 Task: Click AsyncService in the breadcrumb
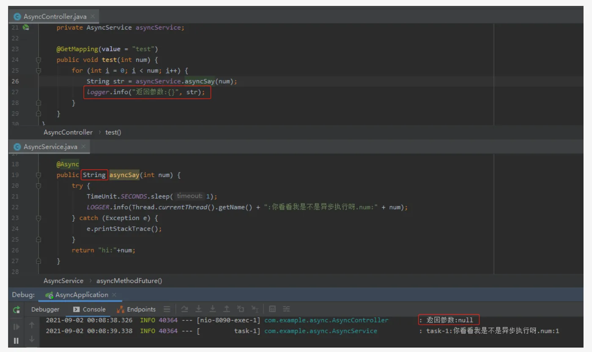click(x=63, y=281)
